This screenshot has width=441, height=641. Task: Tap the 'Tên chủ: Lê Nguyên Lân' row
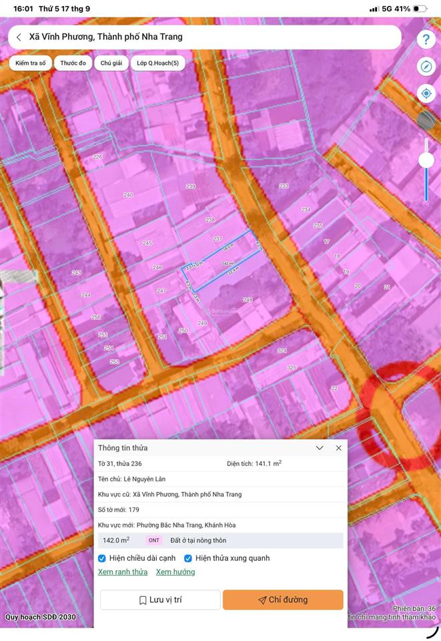coord(220,479)
